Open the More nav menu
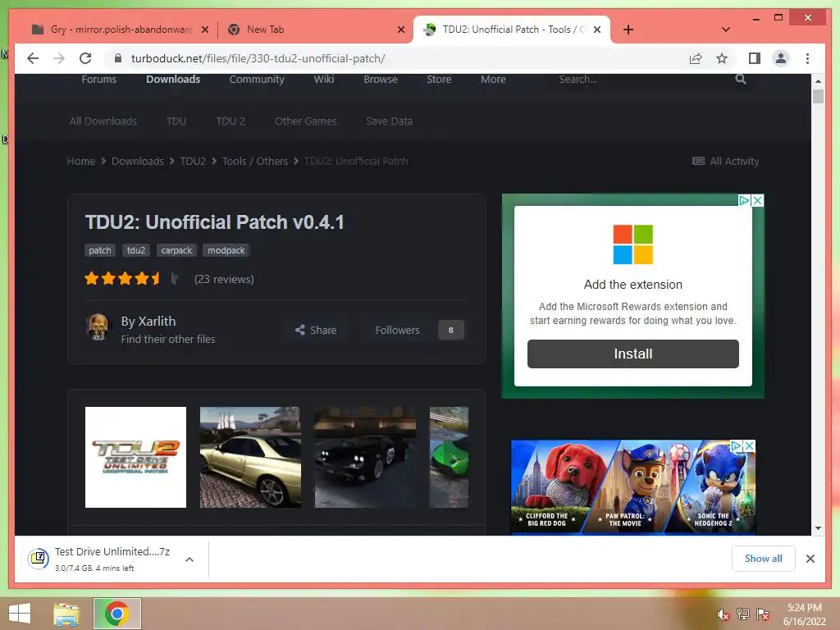This screenshot has height=630, width=840. (x=493, y=80)
